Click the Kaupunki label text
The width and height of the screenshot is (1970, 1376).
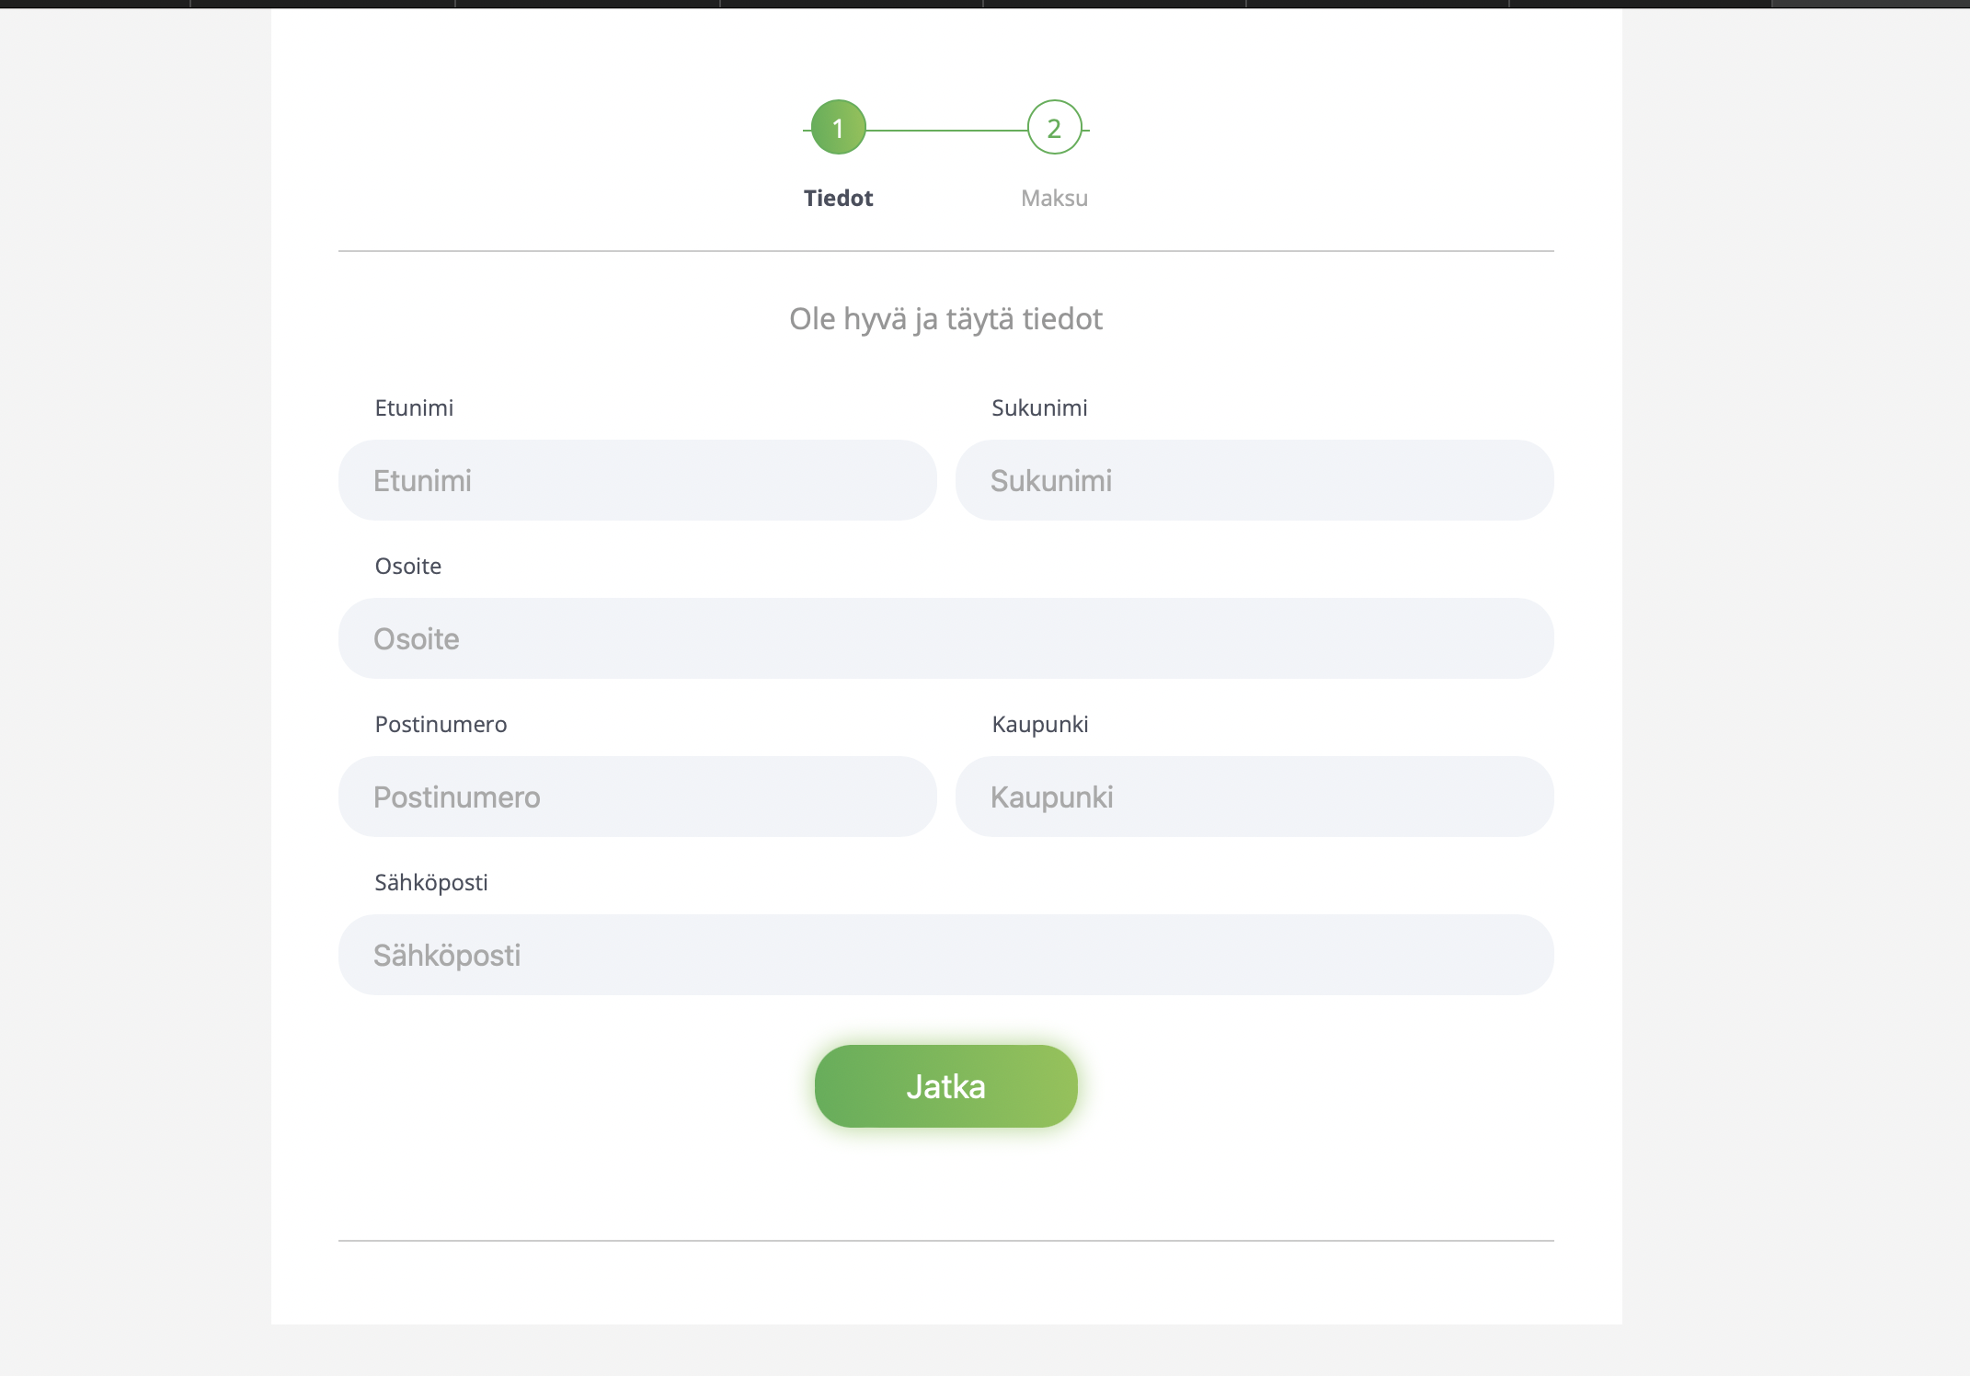pos(1039,725)
